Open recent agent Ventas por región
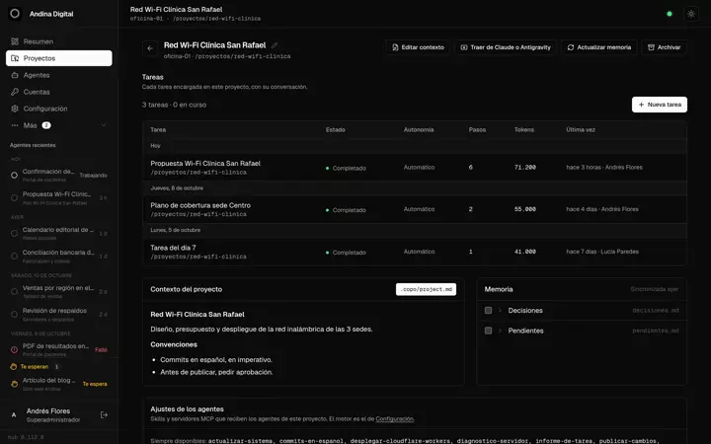This screenshot has width=711, height=444. click(x=59, y=291)
